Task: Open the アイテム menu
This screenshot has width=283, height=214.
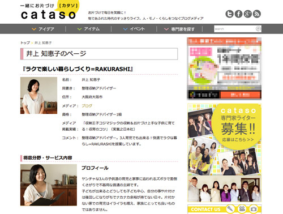Action: (x=88, y=29)
